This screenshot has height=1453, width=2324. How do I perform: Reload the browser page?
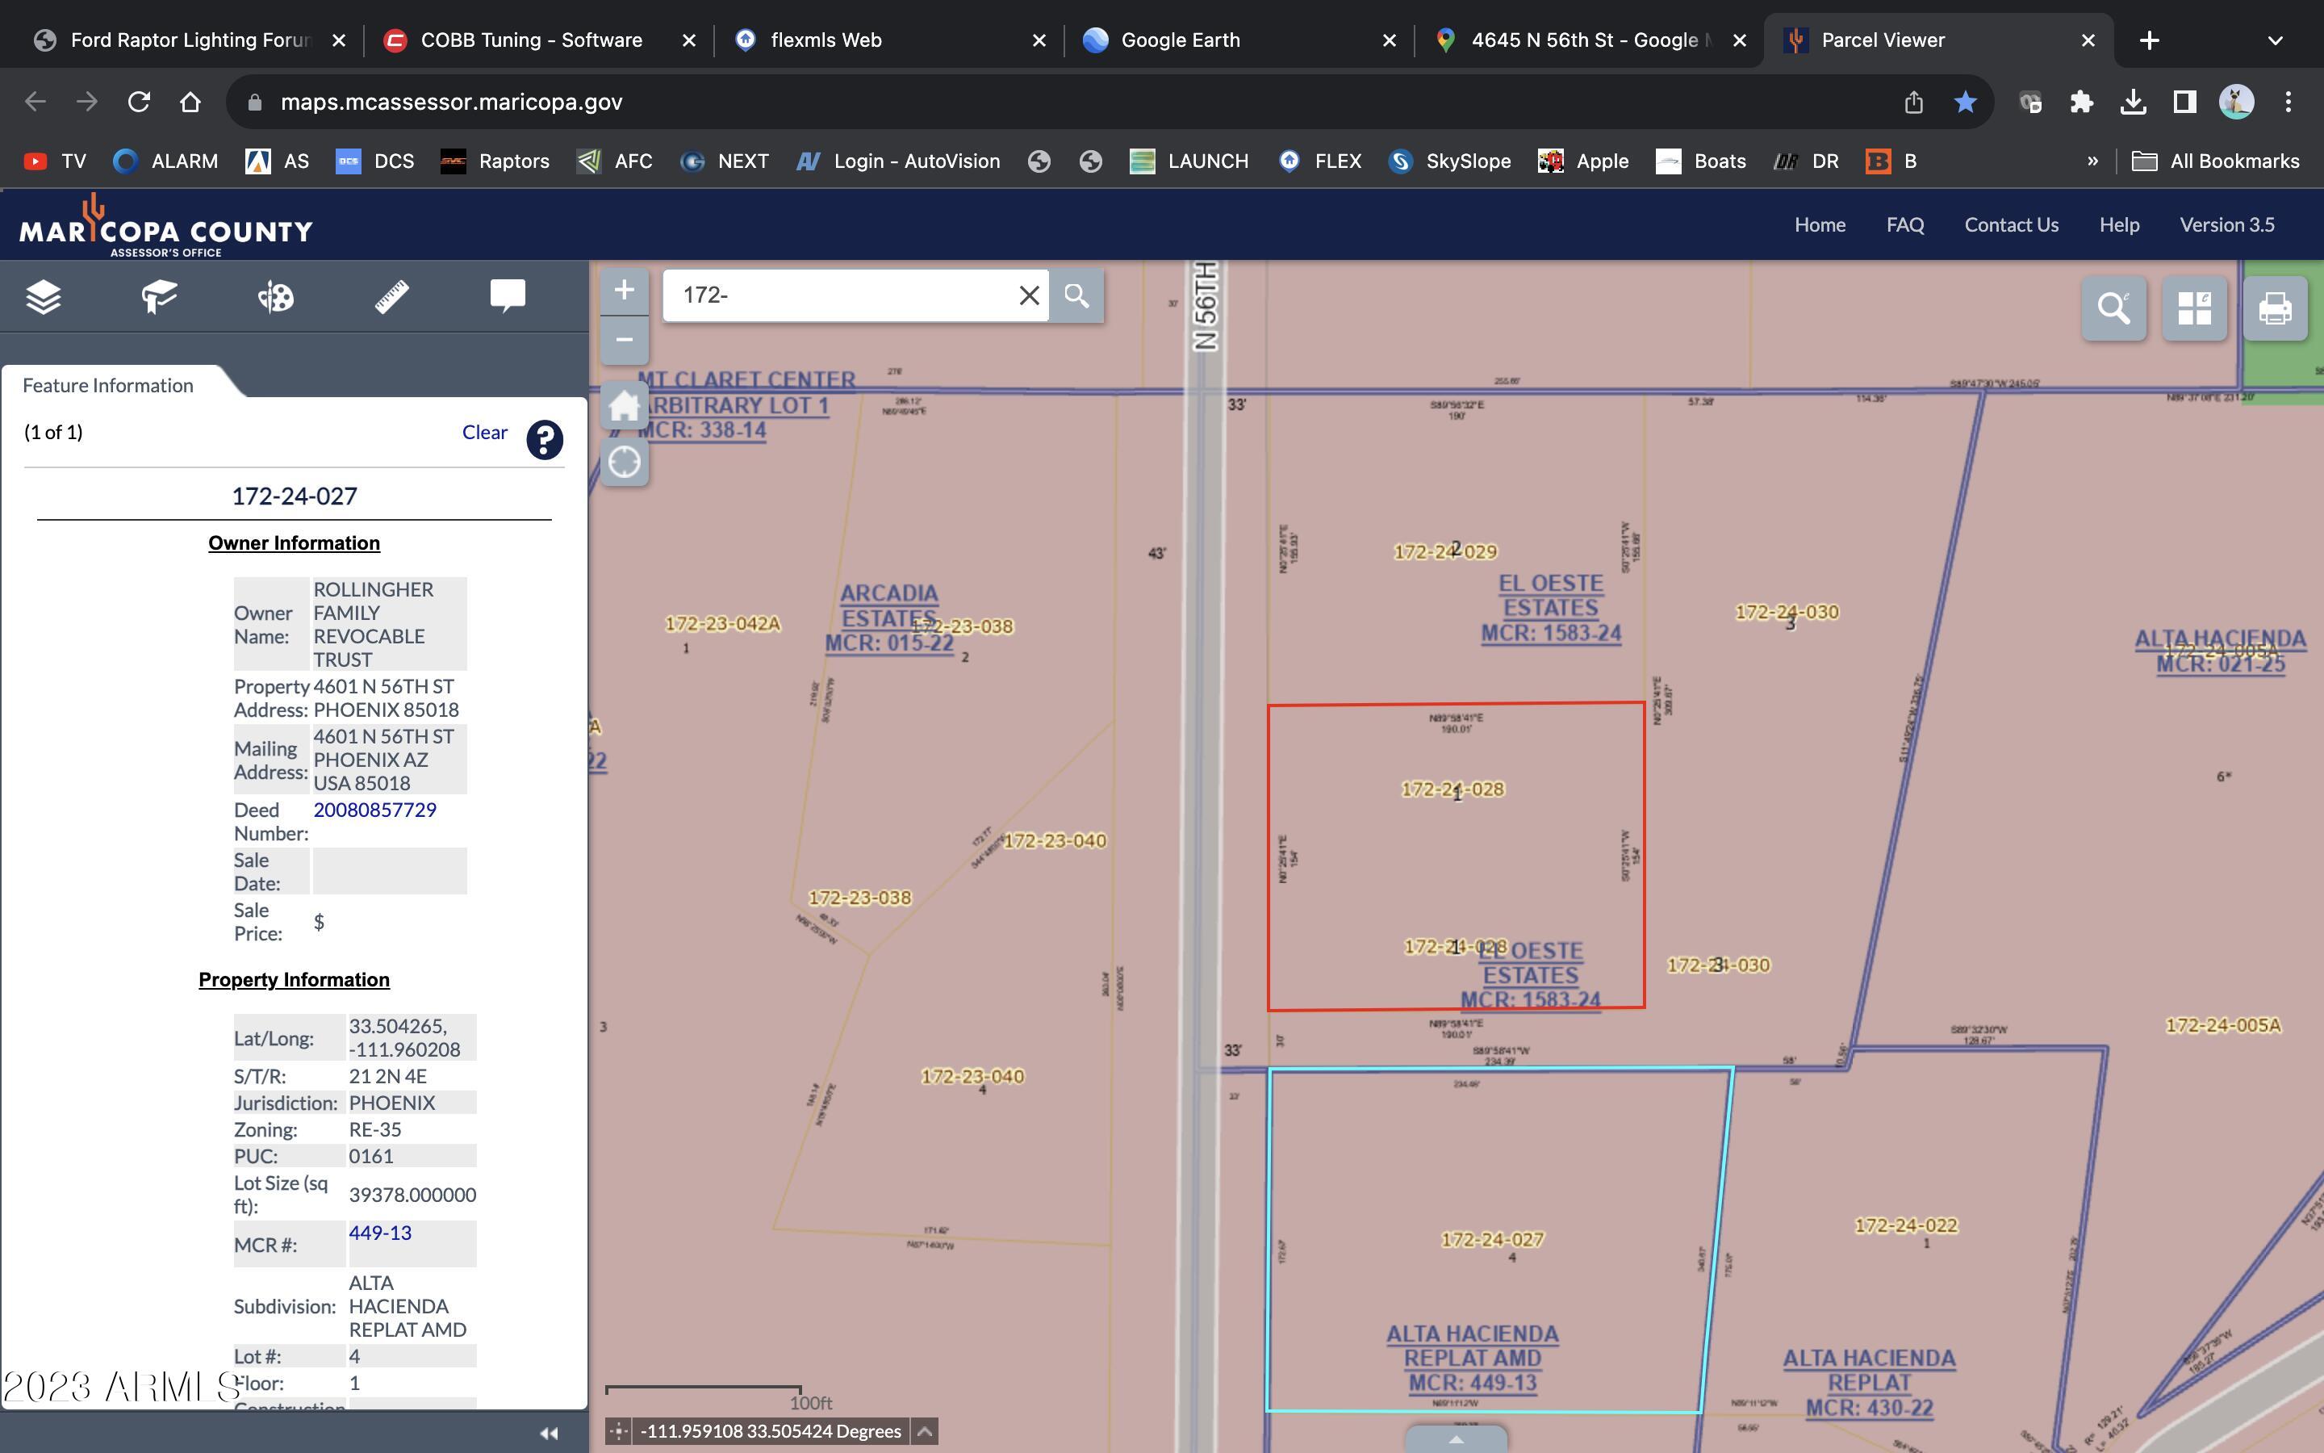click(140, 102)
